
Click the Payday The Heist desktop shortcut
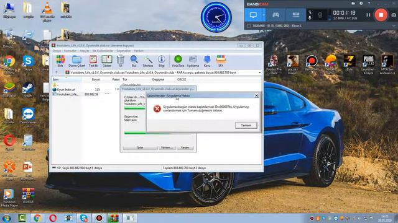[274, 64]
